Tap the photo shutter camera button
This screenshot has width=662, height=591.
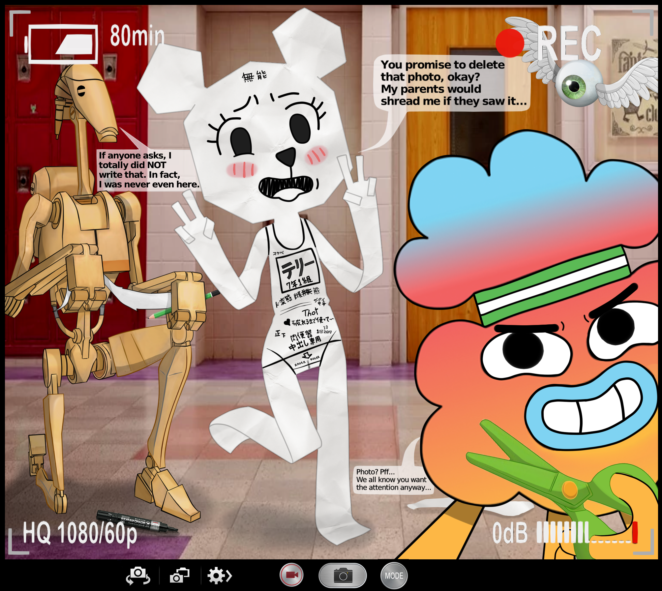(343, 576)
